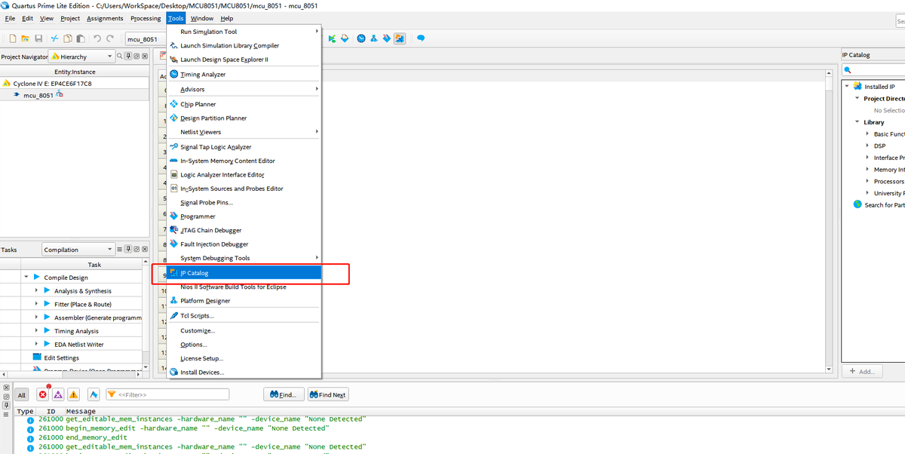The image size is (905, 454).
Task: Click the blue speech bubble toolbar icon
Action: coord(421,38)
